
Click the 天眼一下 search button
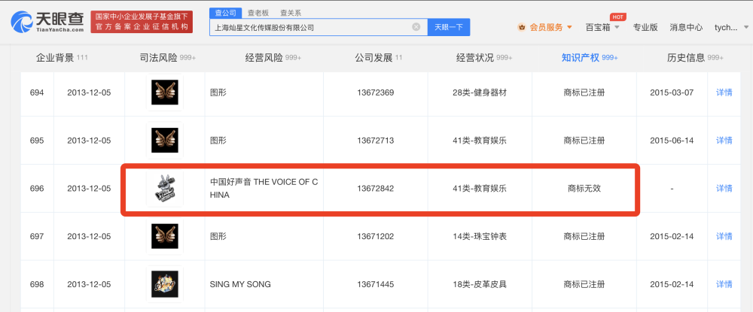(449, 27)
